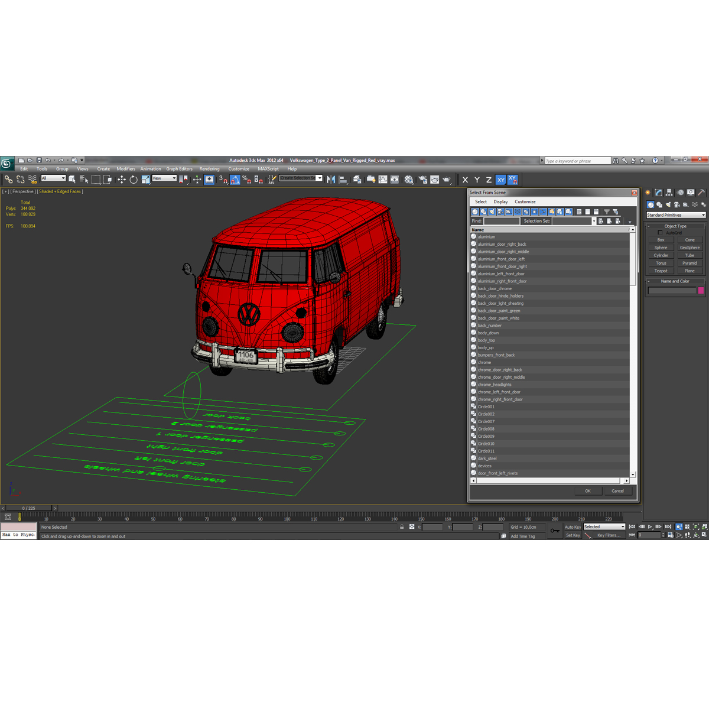Image resolution: width=709 pixels, height=709 pixels.
Task: Restrict to X axis
Action: (x=465, y=180)
